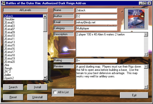
Task: Select 2Extra10 in the level list
Action: click(x=23, y=36)
